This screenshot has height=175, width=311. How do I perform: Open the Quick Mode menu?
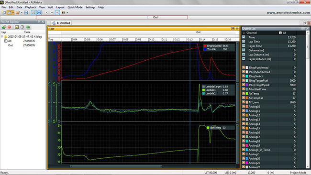click(x=75, y=7)
